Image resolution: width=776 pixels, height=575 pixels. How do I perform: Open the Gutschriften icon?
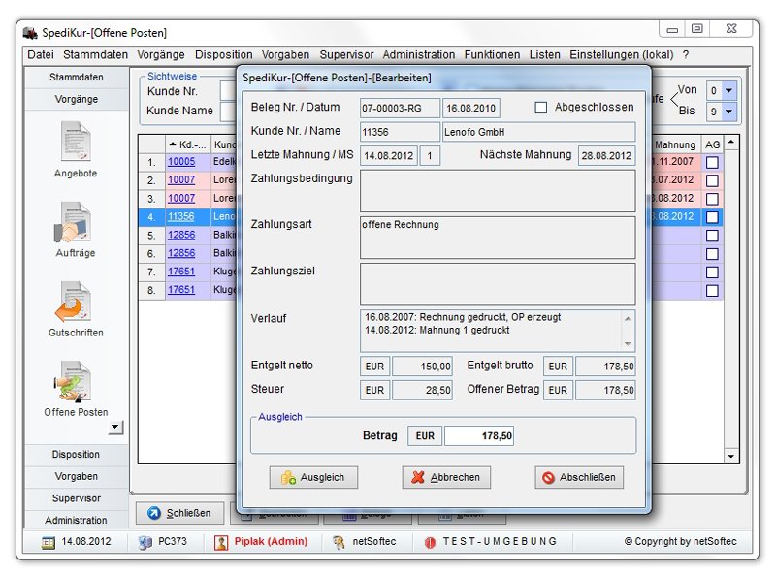[x=74, y=302]
